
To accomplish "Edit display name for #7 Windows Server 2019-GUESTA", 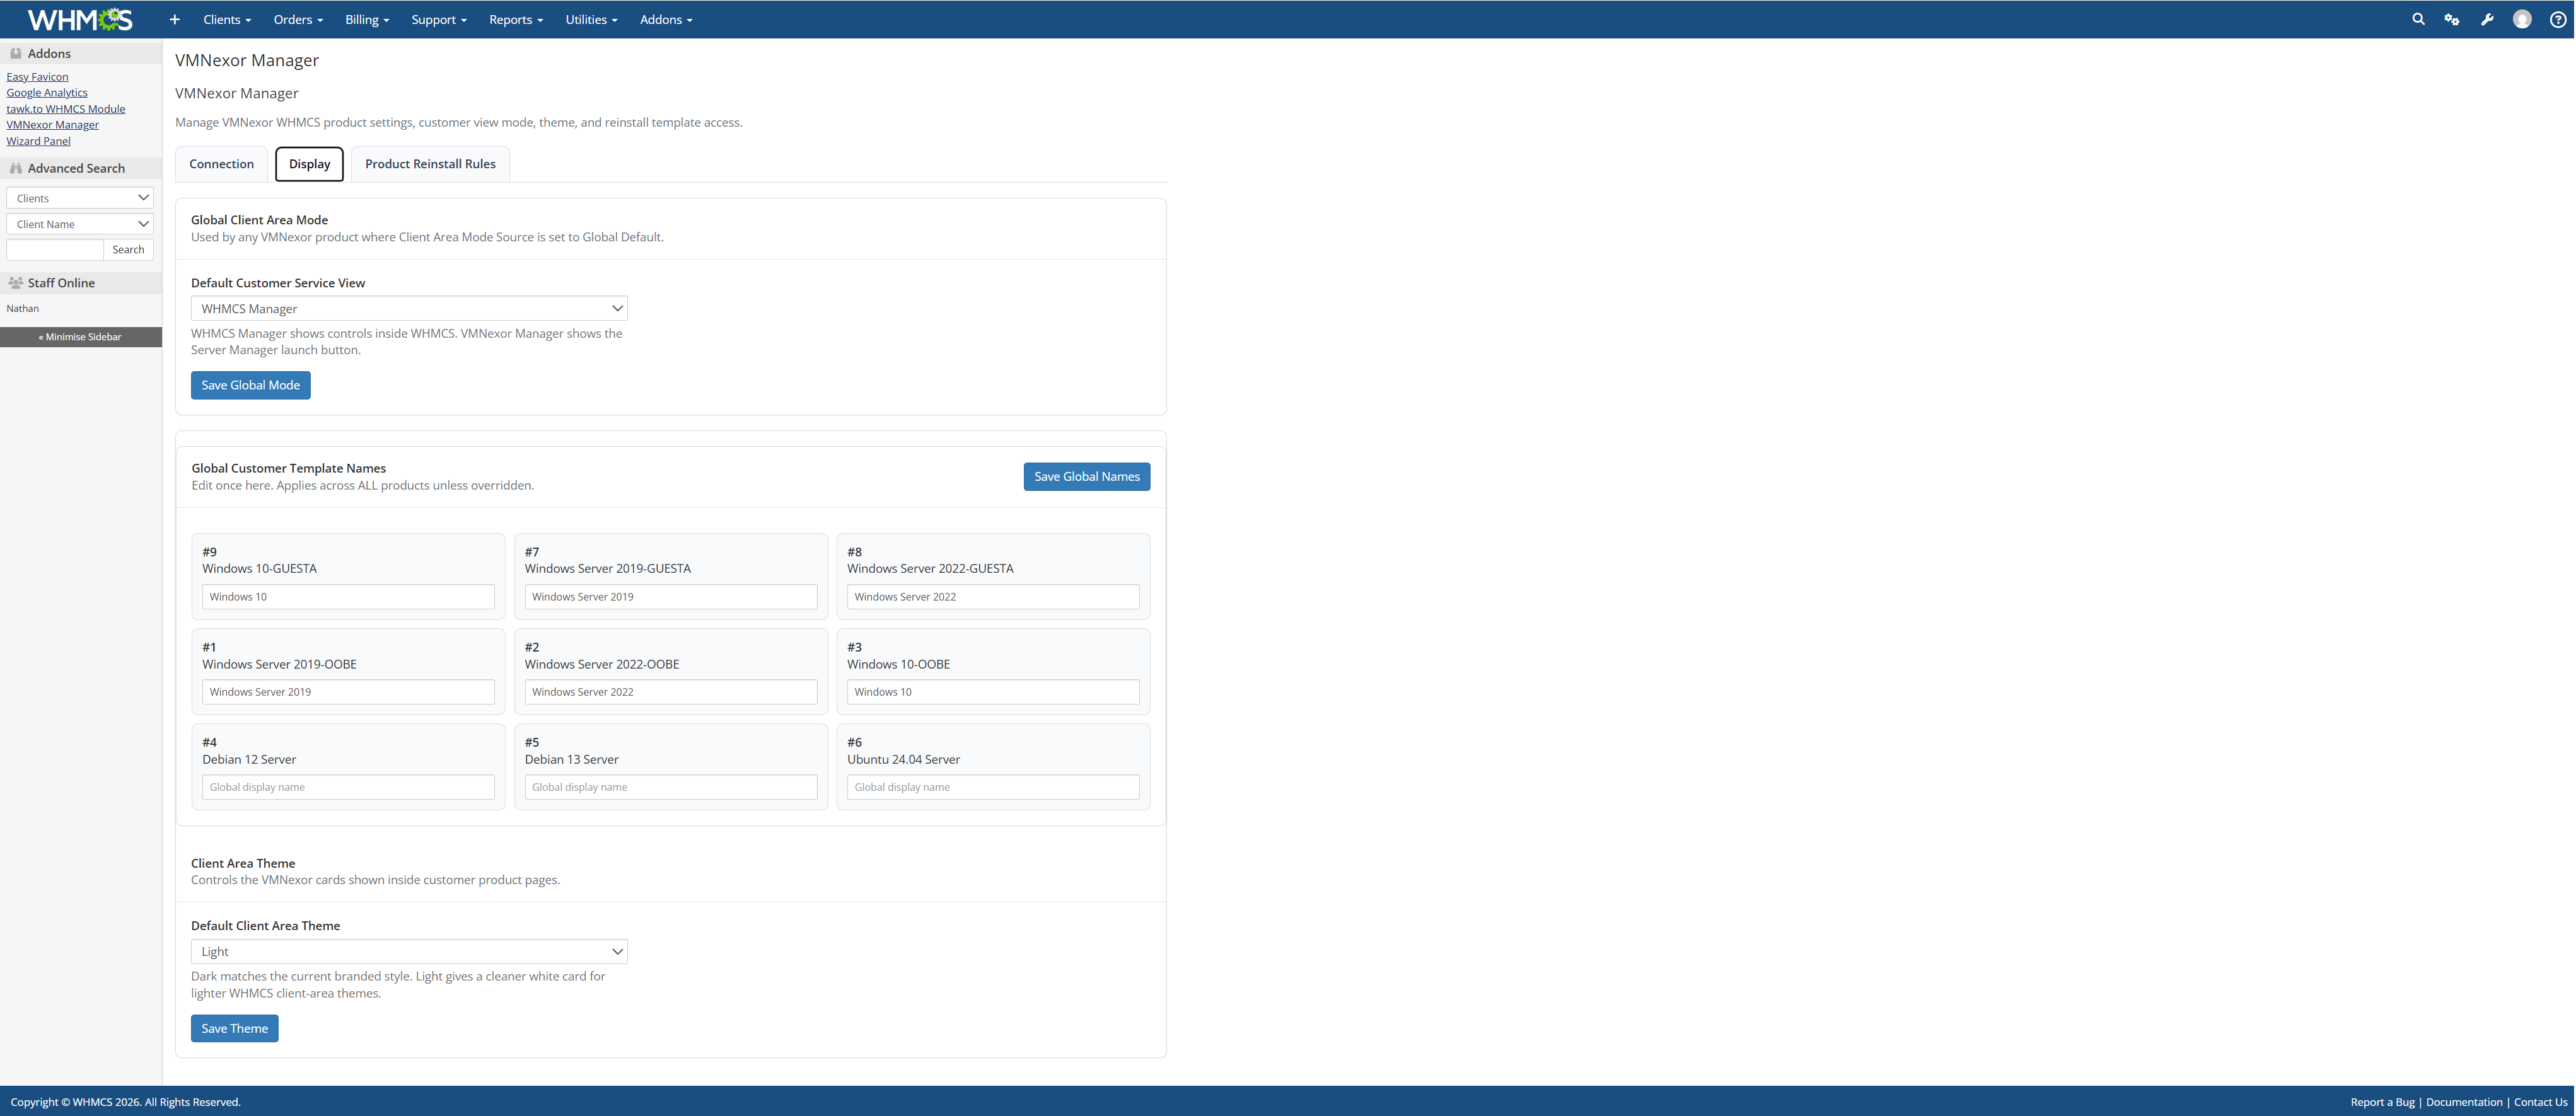I will pyautogui.click(x=671, y=597).
